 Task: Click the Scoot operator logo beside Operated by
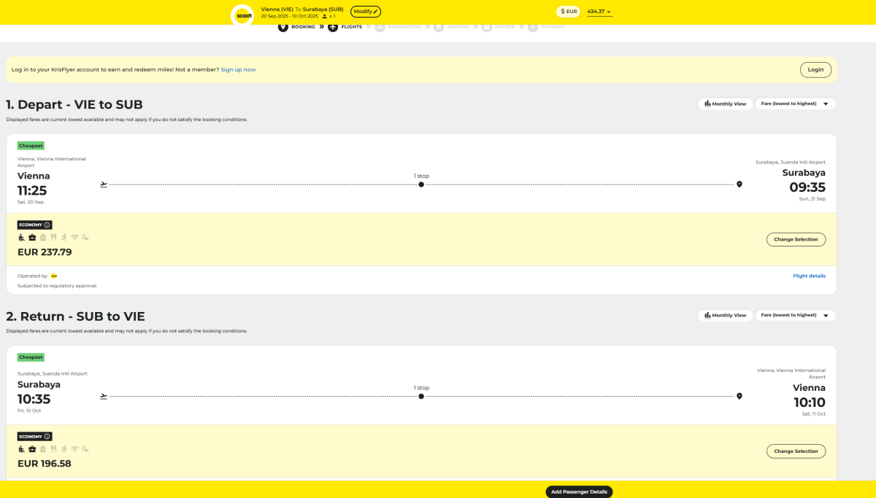(54, 276)
